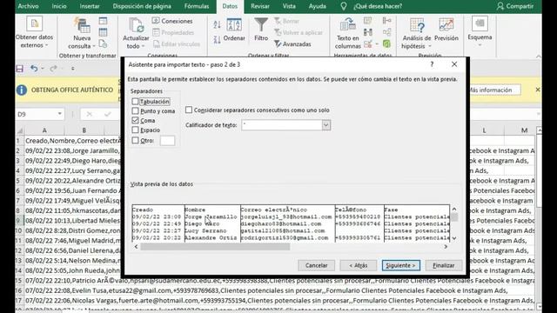The image size is (557, 313).
Task: Go back with Atrás button
Action: 358,265
